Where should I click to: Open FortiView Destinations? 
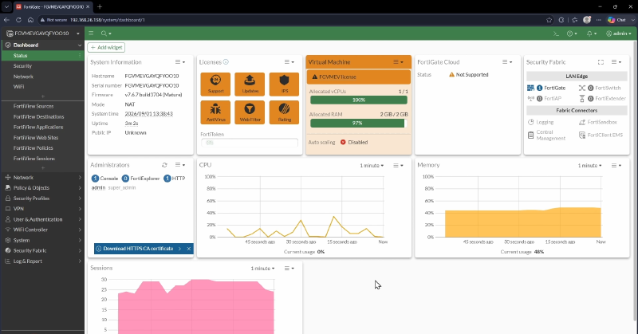coord(42,116)
